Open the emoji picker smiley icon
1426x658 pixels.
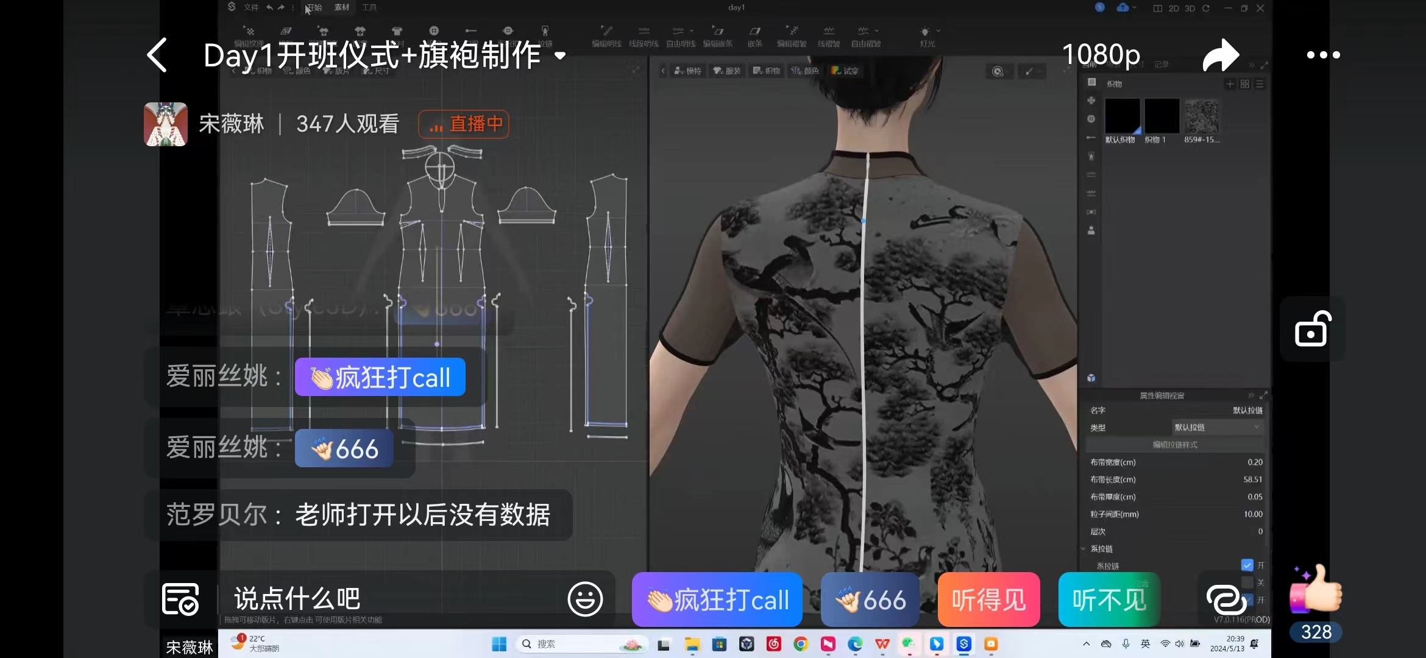[x=585, y=599]
